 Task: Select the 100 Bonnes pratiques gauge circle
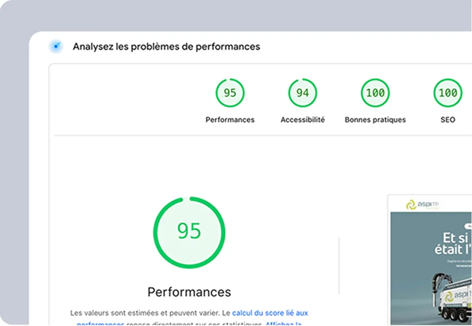click(x=375, y=93)
